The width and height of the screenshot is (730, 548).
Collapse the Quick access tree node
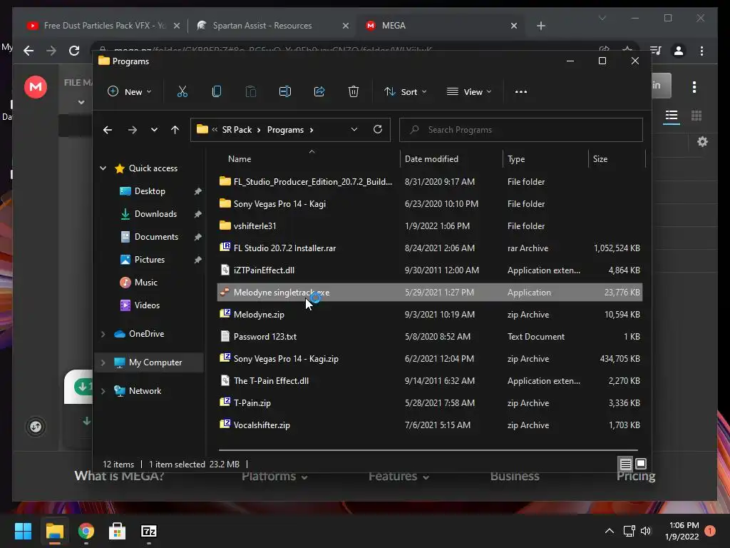click(103, 168)
